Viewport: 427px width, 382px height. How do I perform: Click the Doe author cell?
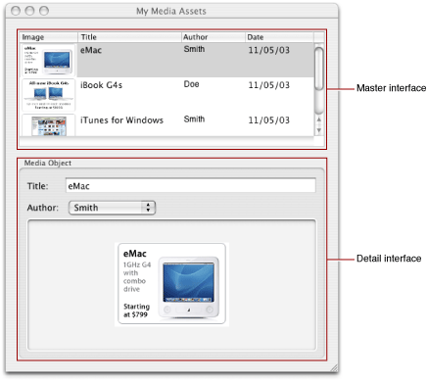[191, 84]
